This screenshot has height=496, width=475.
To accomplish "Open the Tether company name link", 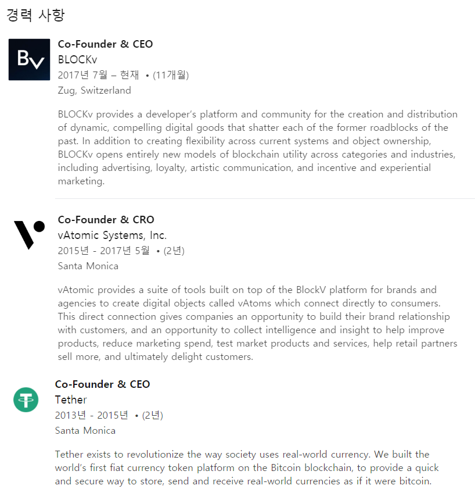I will (x=71, y=399).
